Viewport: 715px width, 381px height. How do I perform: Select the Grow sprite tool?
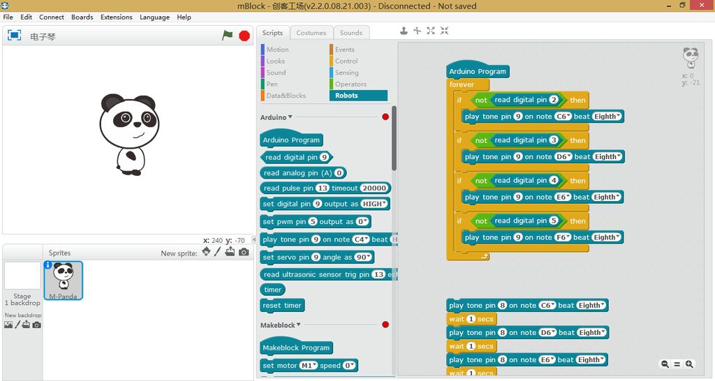coord(430,31)
